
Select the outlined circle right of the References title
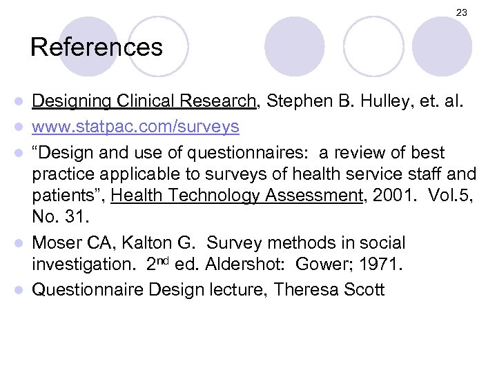click(159, 45)
